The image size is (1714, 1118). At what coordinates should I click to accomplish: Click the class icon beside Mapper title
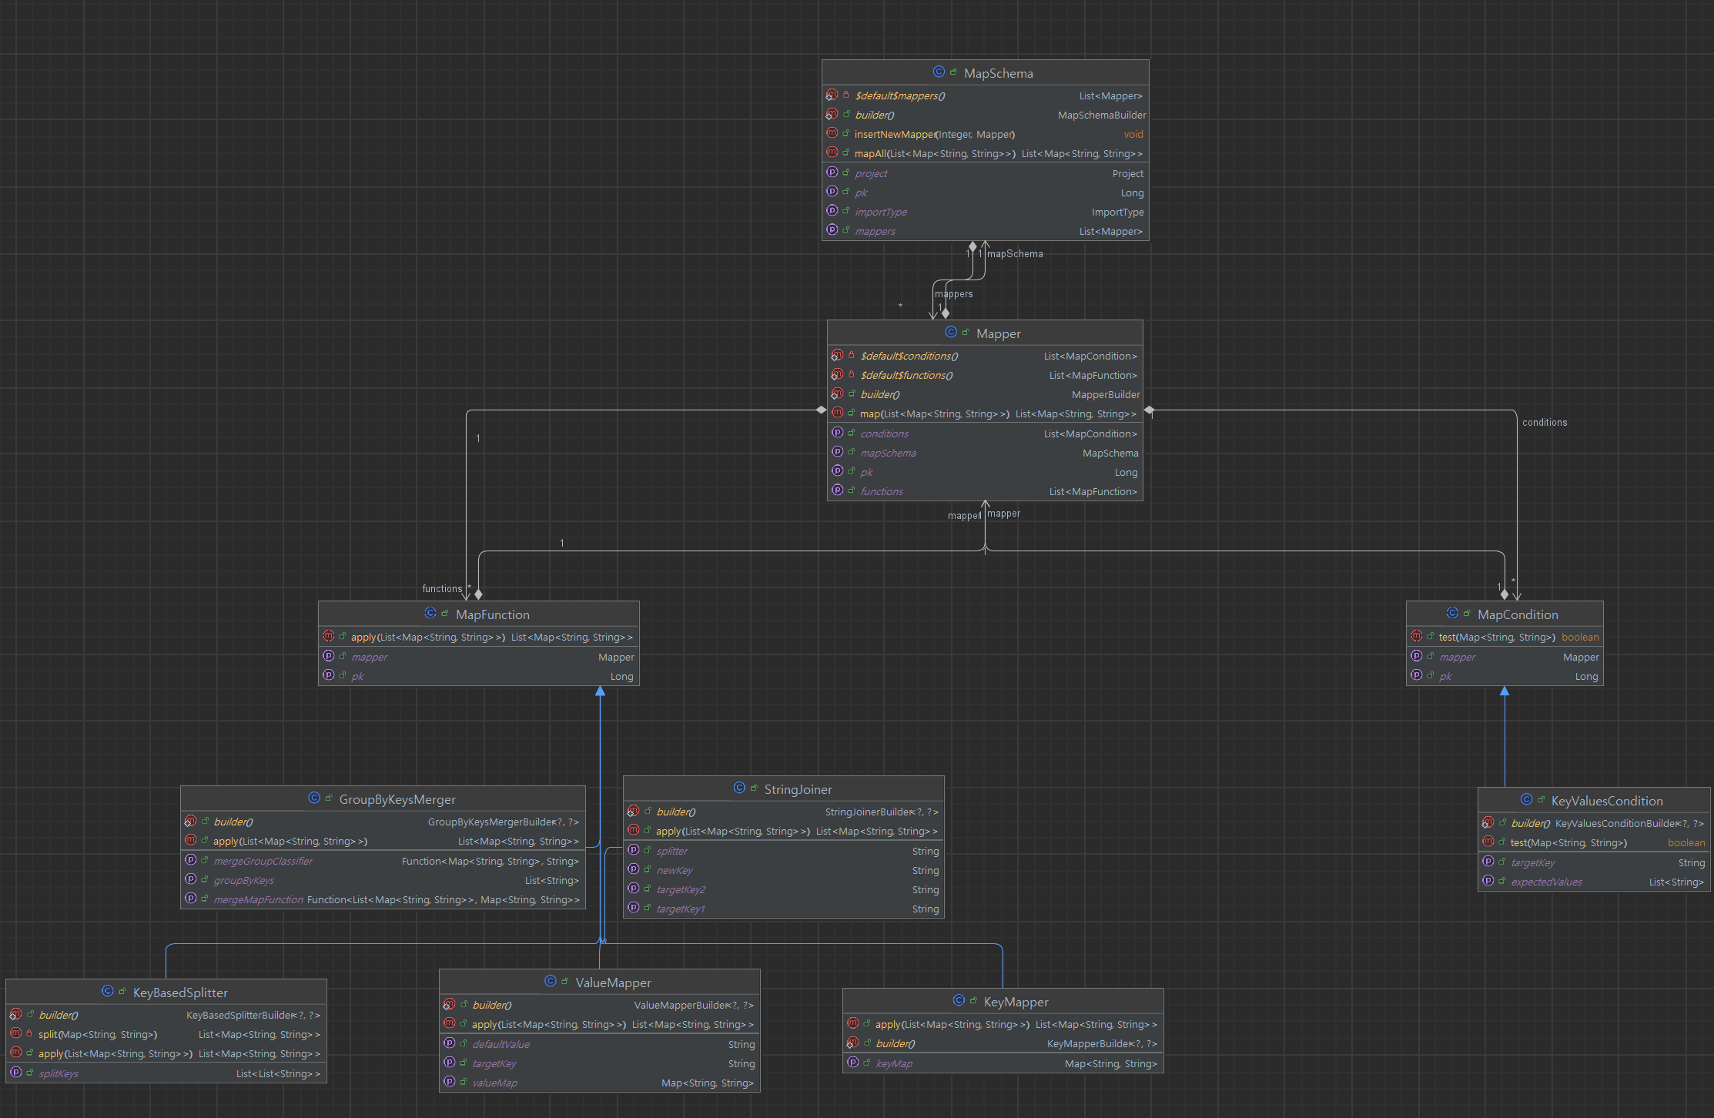click(951, 333)
